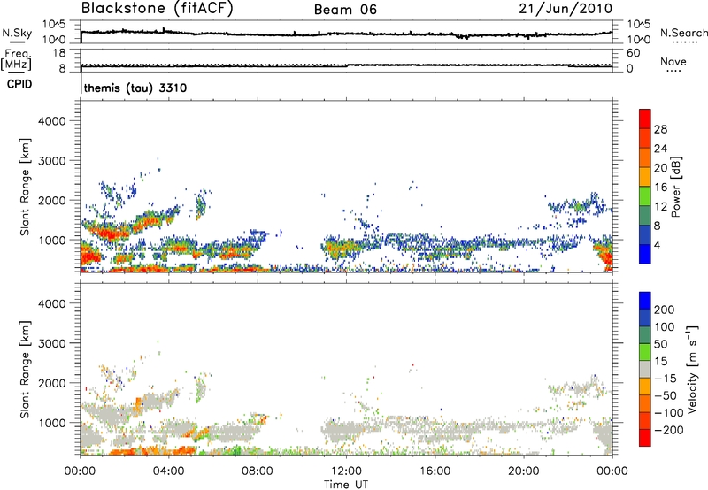
Task: Click 'Slant Range [km]' label of power panel
Action: tap(25, 187)
